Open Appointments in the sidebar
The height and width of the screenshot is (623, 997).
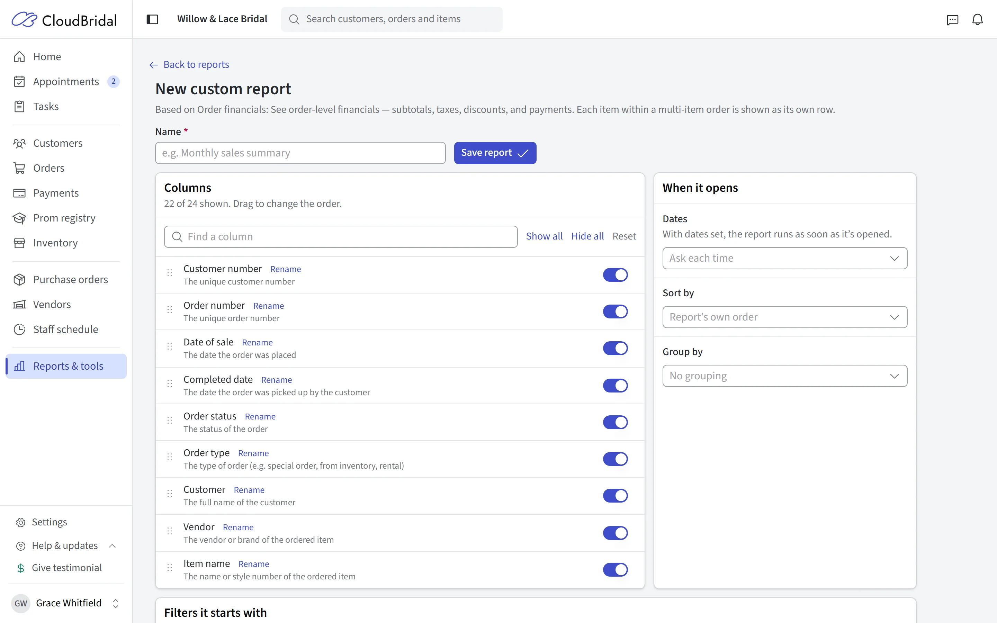pos(66,82)
